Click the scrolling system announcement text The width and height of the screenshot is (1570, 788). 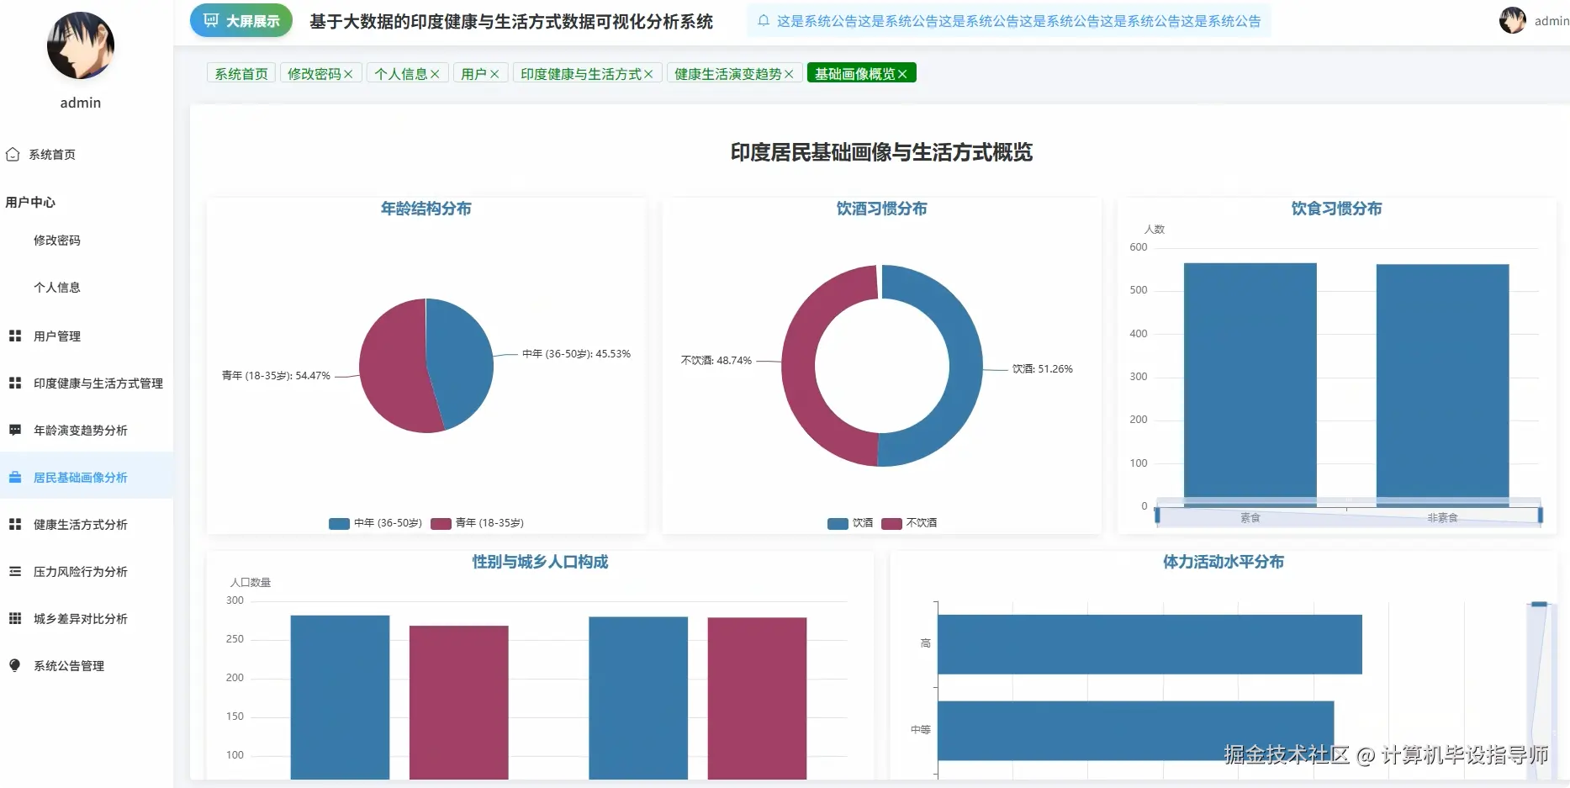point(1018,21)
